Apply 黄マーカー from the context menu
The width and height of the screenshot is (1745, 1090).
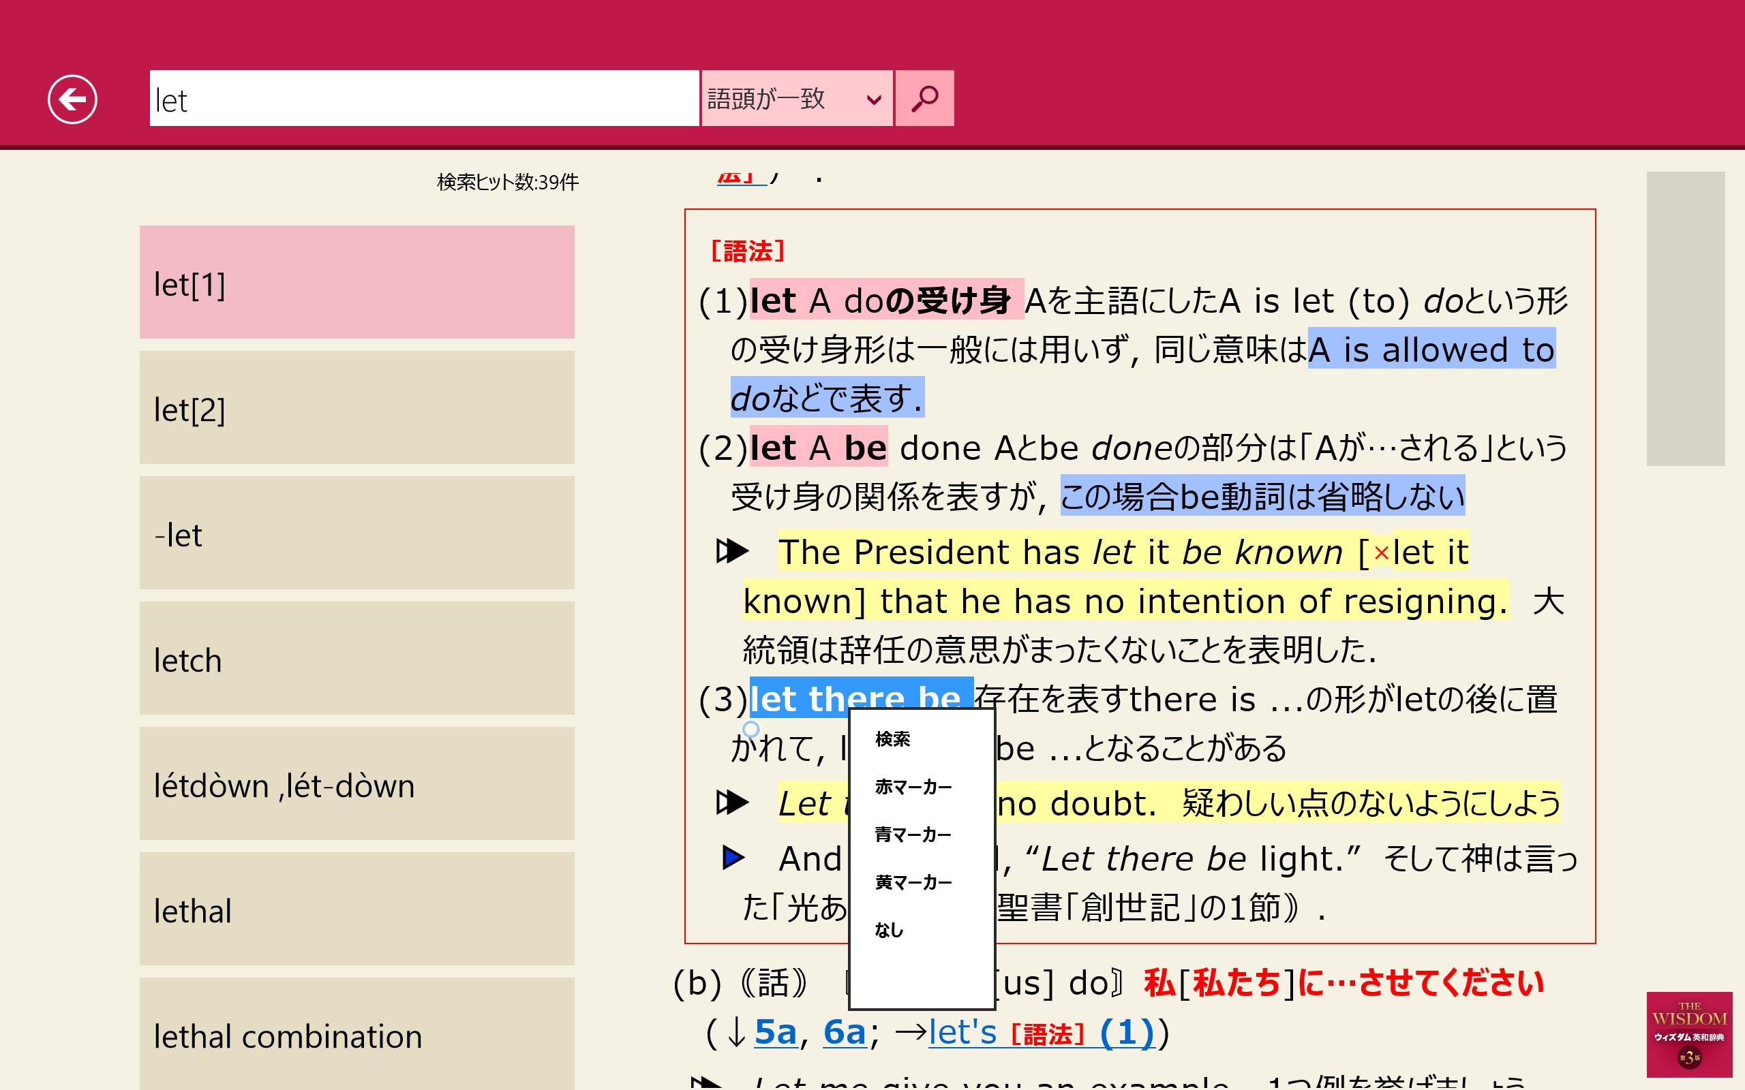click(913, 882)
